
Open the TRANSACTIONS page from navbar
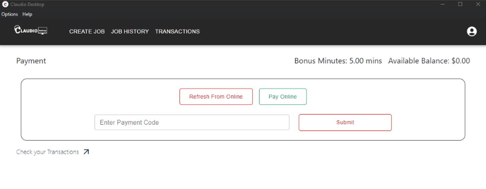[x=177, y=31]
